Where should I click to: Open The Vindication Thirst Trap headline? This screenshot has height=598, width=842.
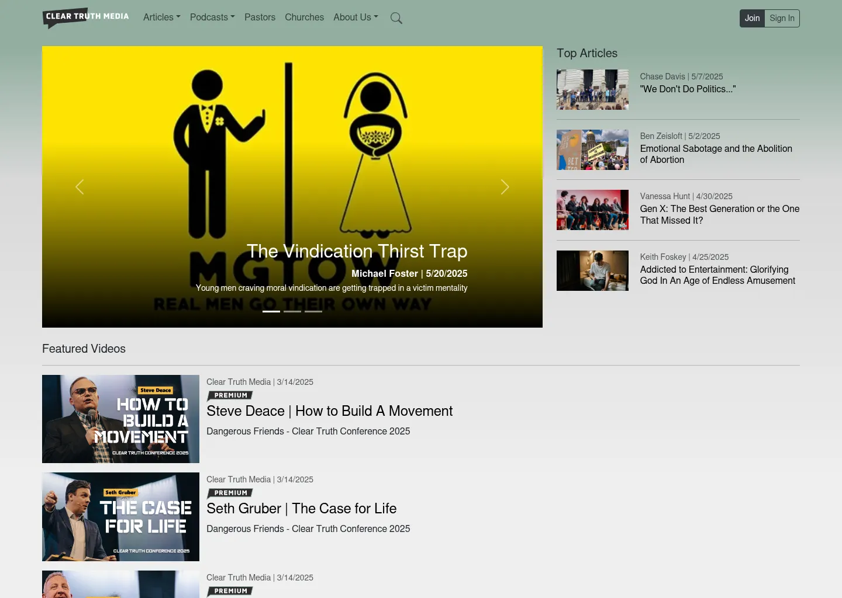357,251
